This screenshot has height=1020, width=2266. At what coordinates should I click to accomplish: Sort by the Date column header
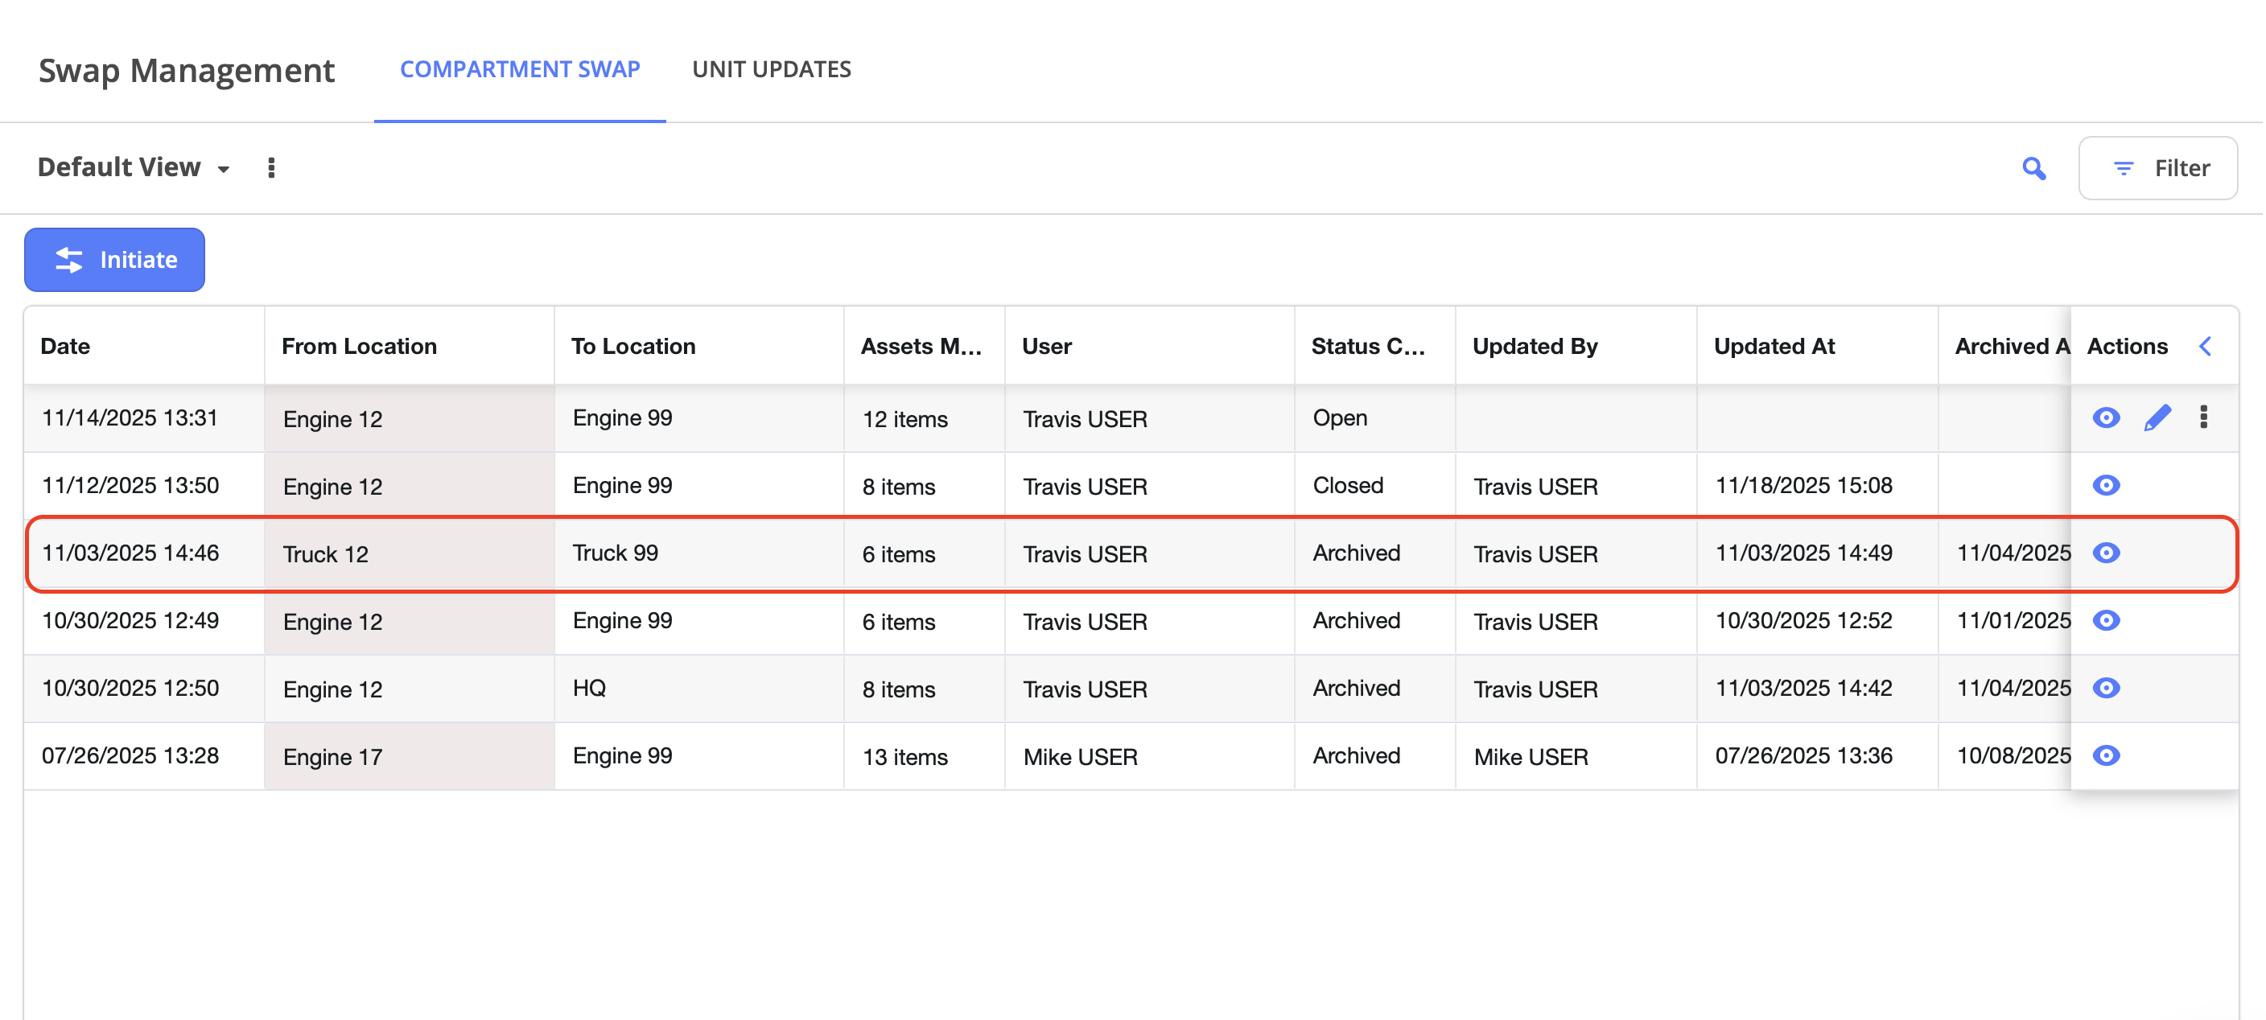point(66,347)
